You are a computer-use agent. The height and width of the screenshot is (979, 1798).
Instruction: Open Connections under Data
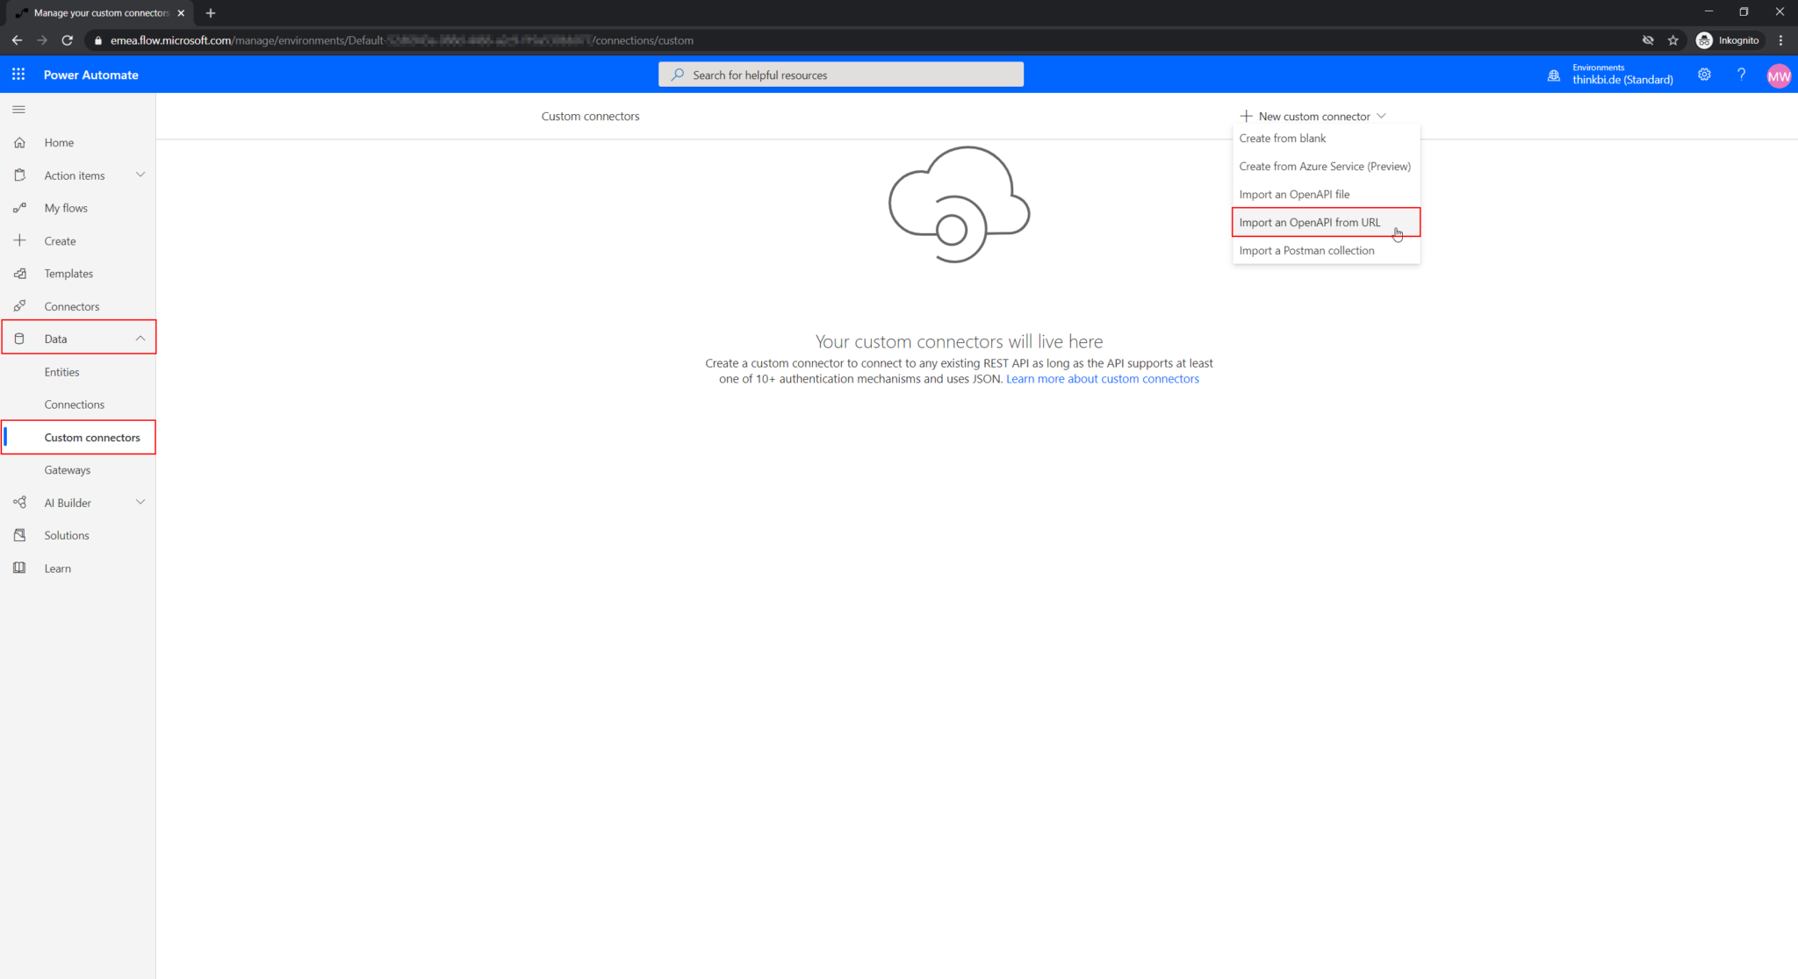[74, 404]
